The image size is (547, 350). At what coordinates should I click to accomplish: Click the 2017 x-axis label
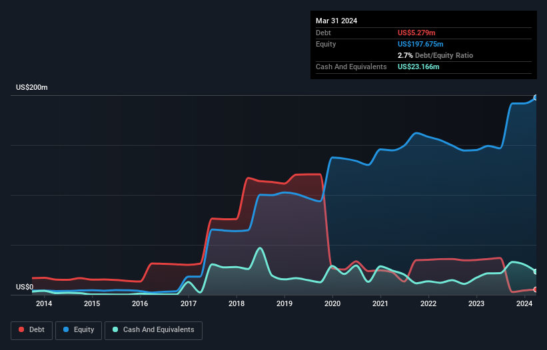click(189, 303)
